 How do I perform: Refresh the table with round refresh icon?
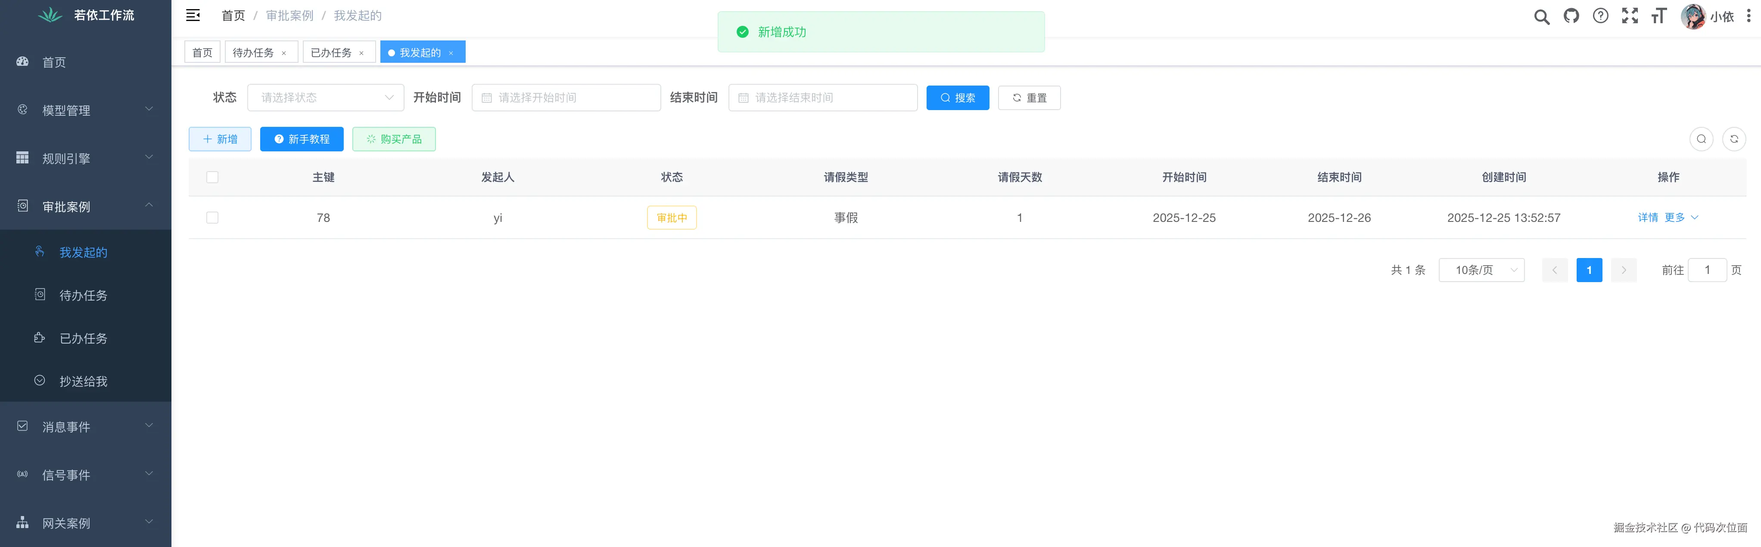coord(1734,139)
